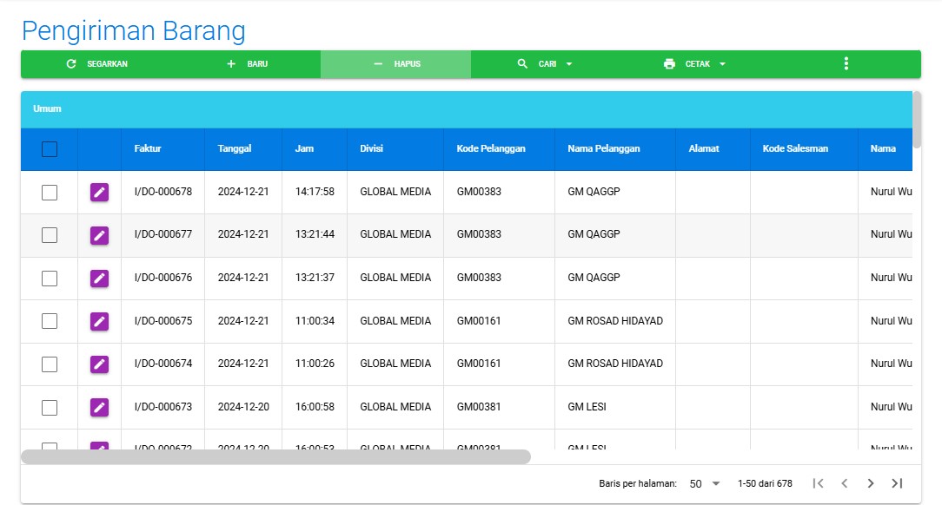942x505 pixels.
Task: Open edit icon for invoice I/DO-000675
Action: pyautogui.click(x=99, y=321)
